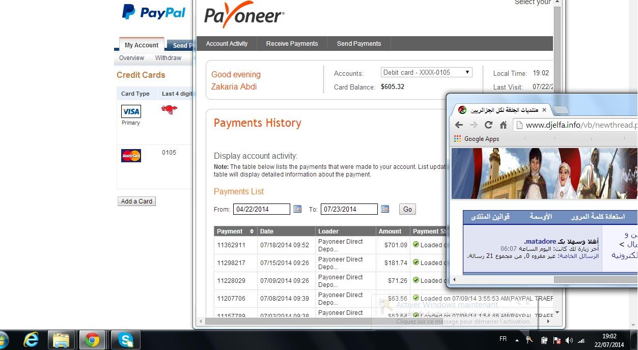Click the Visa card icon in PayPal
The width and height of the screenshot is (638, 350).
pyautogui.click(x=131, y=111)
